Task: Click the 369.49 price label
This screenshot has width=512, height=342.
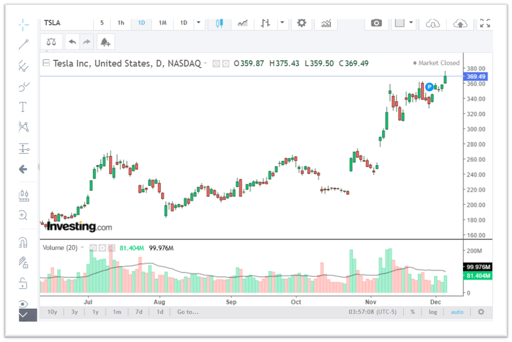Action: coord(476,76)
